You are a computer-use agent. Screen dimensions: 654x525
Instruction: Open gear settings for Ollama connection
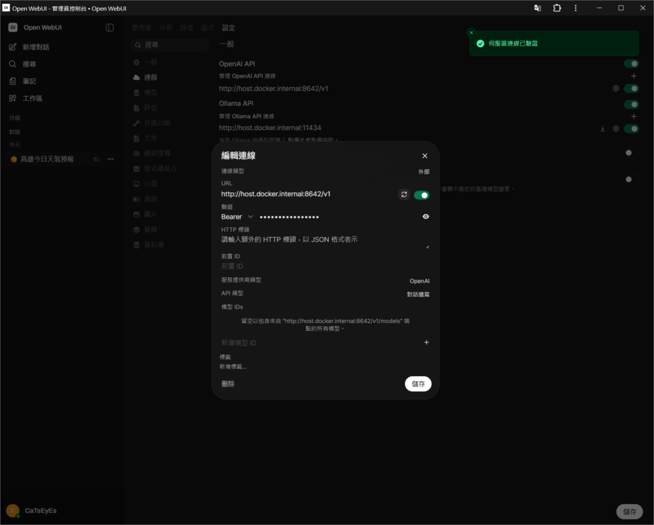pyautogui.click(x=616, y=129)
